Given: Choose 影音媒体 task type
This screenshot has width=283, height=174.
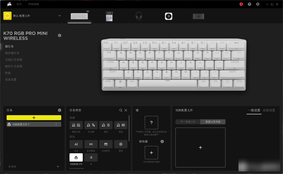Looking at the screenshot, I should (x=91, y=144).
